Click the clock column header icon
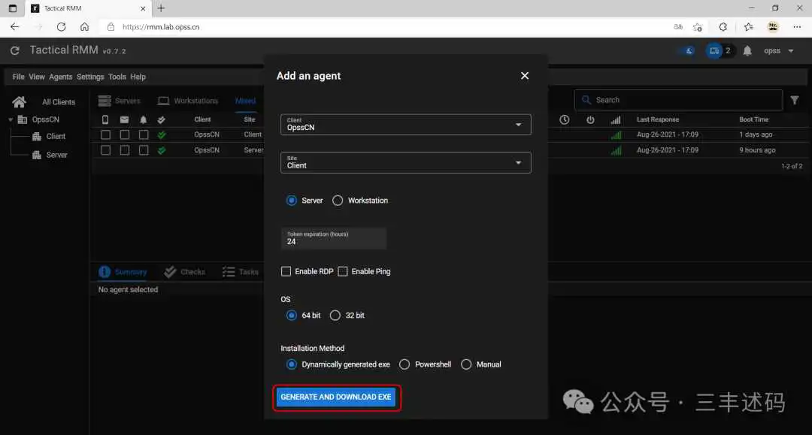 565,119
